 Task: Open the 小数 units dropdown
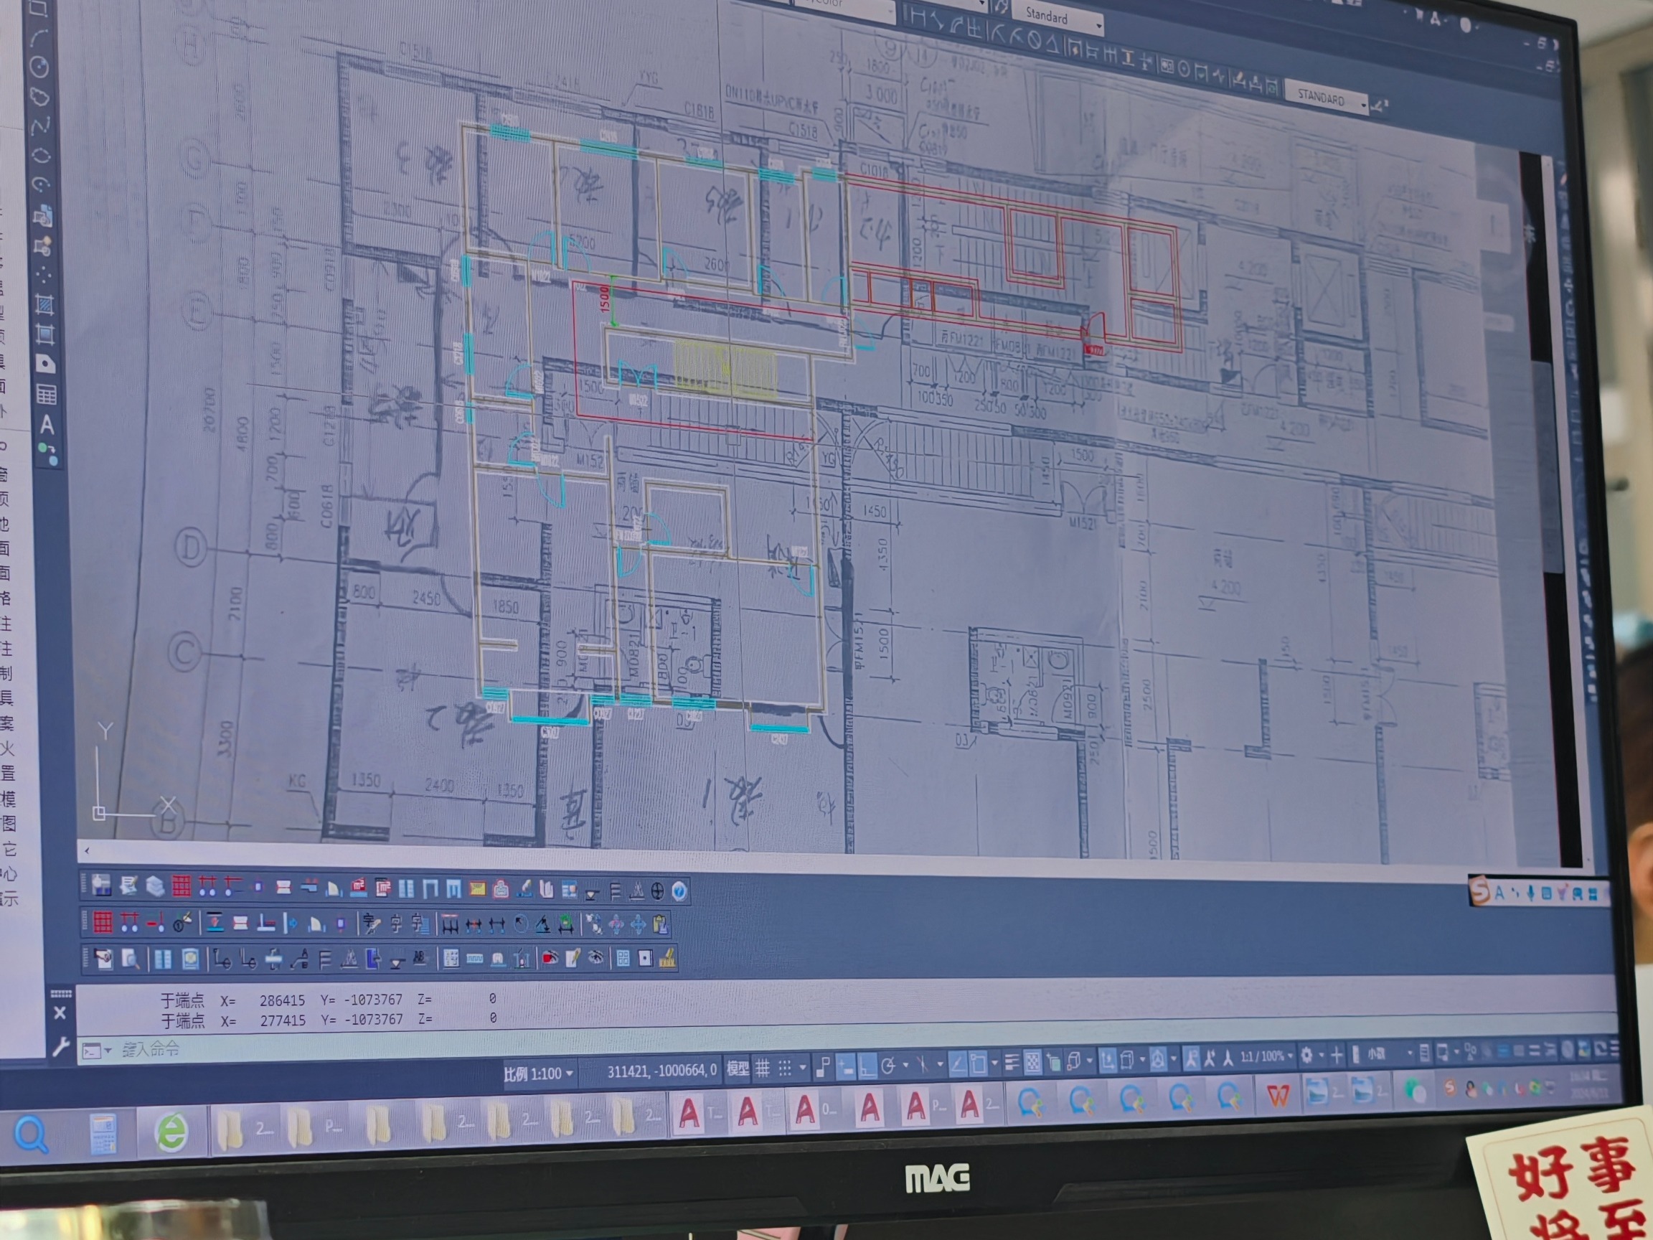[1390, 1053]
